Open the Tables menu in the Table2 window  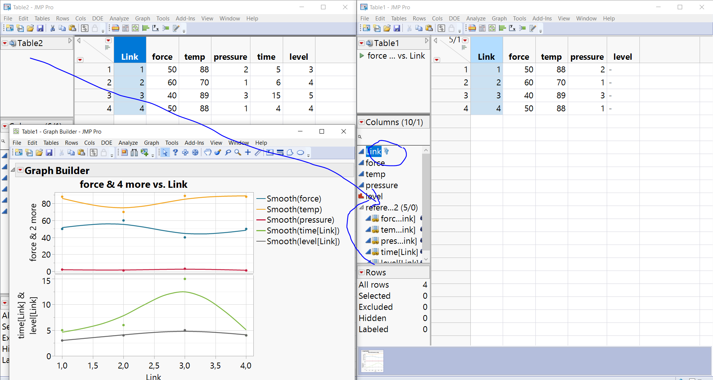click(42, 18)
